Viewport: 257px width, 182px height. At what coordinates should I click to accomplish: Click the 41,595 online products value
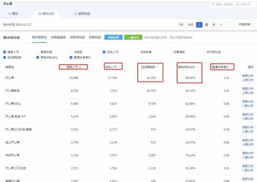pos(151,78)
